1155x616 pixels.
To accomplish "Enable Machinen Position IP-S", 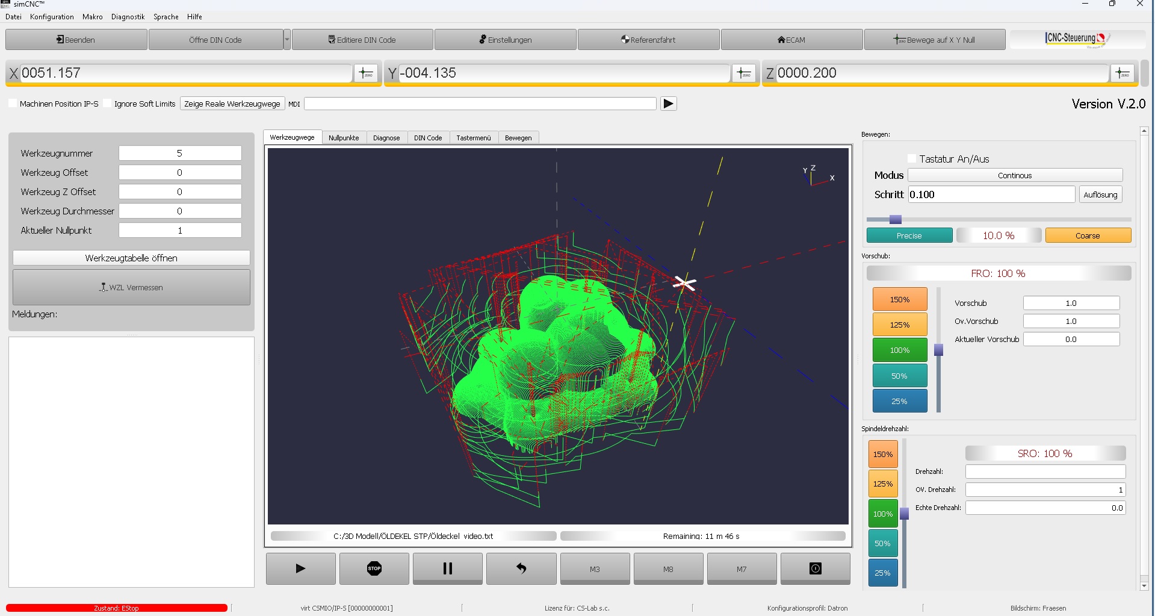I will point(12,103).
